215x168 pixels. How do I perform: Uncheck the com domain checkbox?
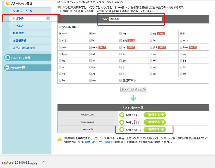click(60, 33)
